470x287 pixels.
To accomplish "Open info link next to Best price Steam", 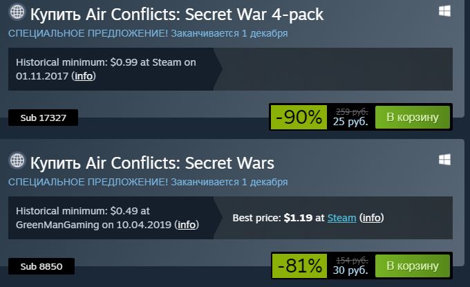I will pos(371,218).
